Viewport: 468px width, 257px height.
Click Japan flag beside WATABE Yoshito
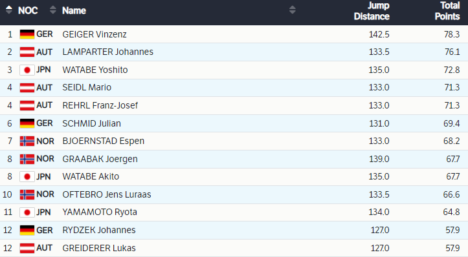27,70
